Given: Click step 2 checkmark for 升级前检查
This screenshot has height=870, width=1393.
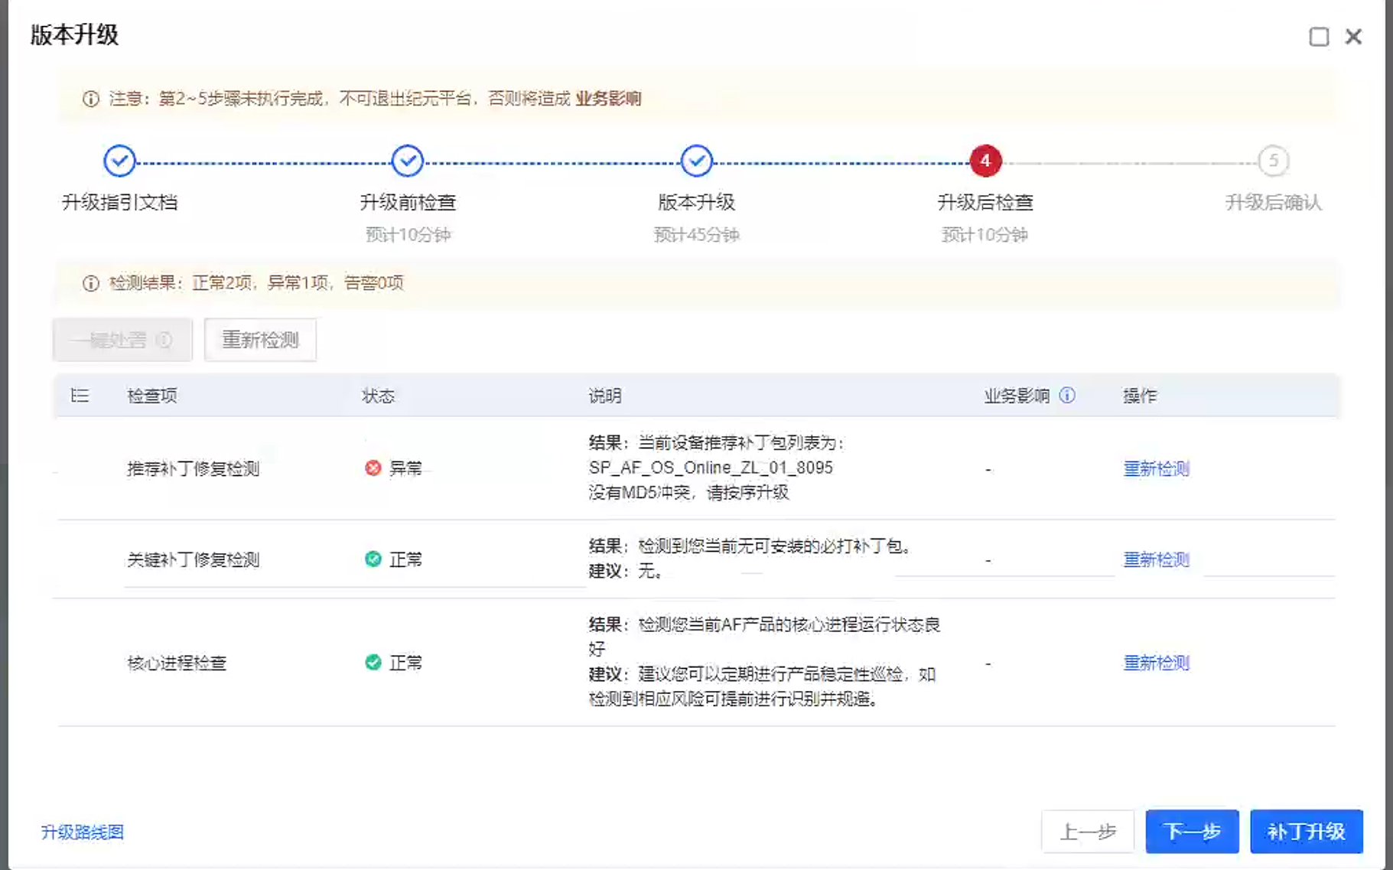Looking at the screenshot, I should point(408,161).
